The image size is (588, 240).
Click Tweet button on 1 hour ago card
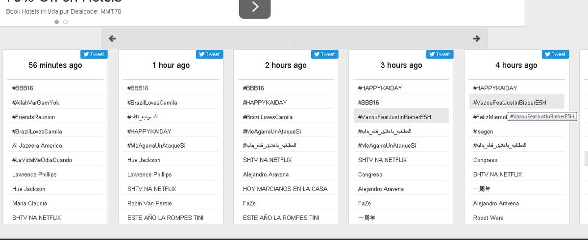pos(210,54)
